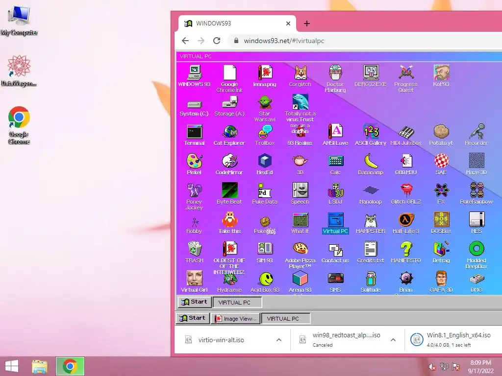Expand win98_redtoast download options chevron
Screen dimensions: 502x376
393,340
